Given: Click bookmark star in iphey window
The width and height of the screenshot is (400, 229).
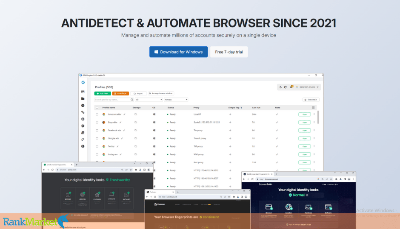Looking at the screenshot, I should click(x=131, y=170).
